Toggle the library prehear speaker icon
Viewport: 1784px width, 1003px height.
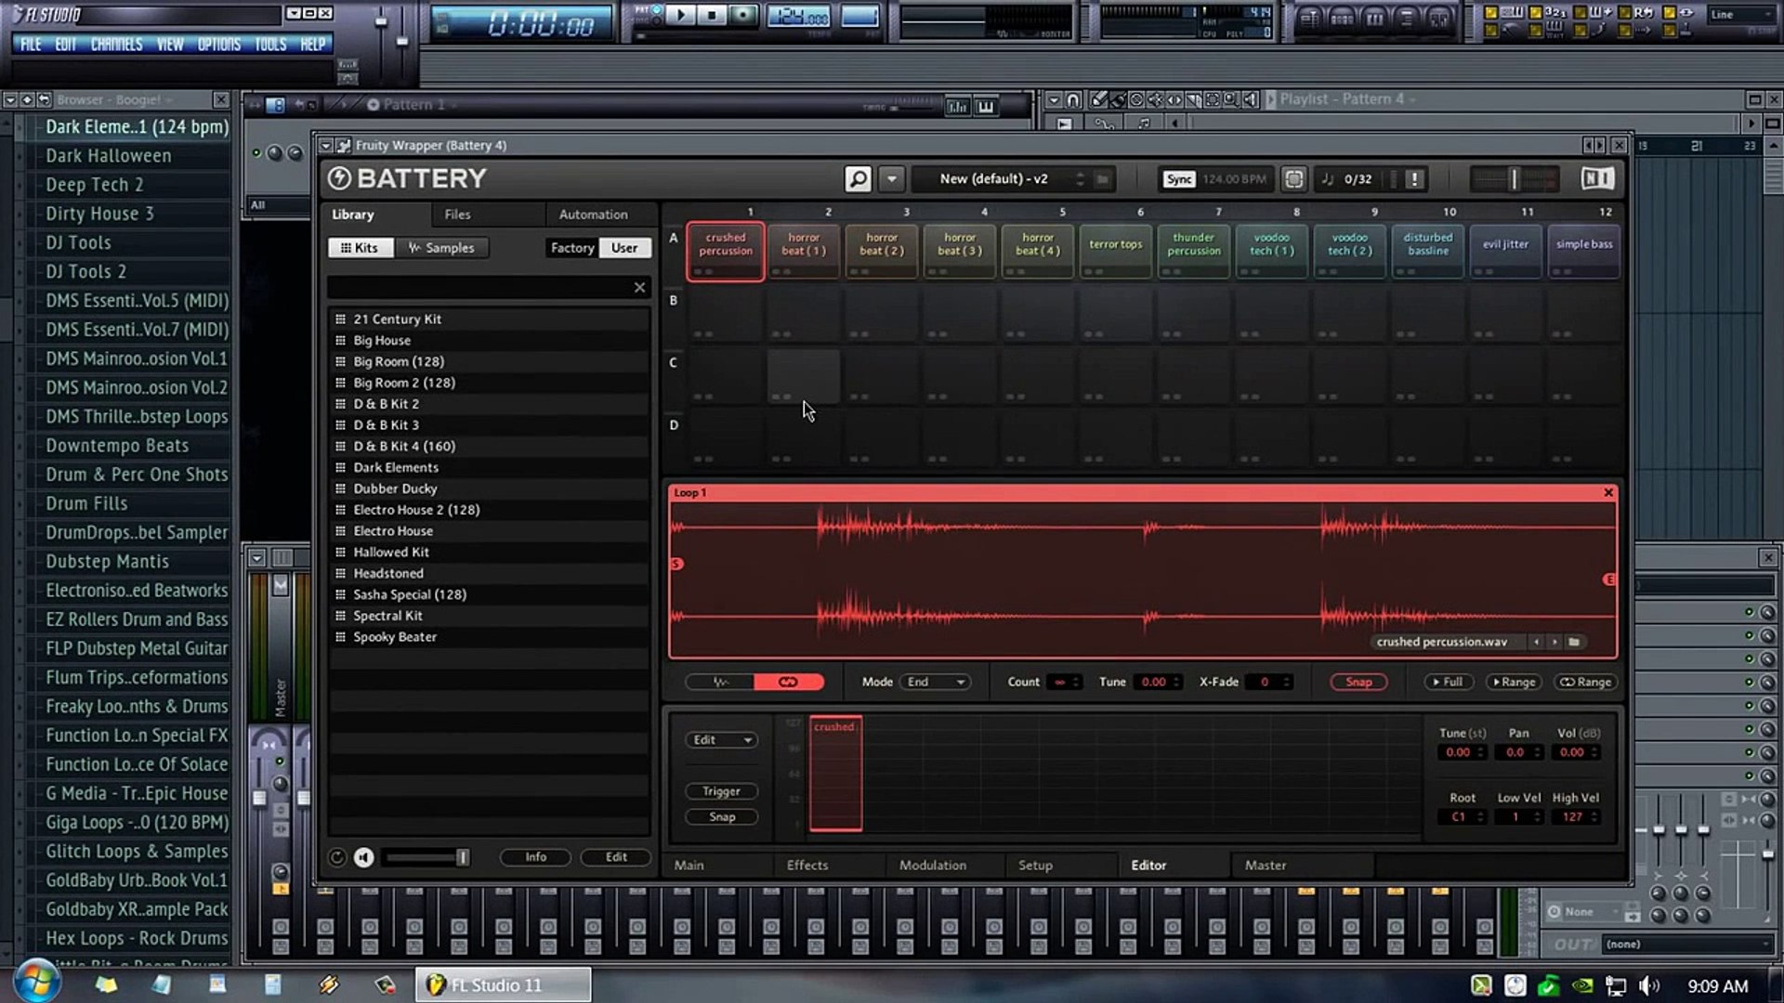coord(363,857)
